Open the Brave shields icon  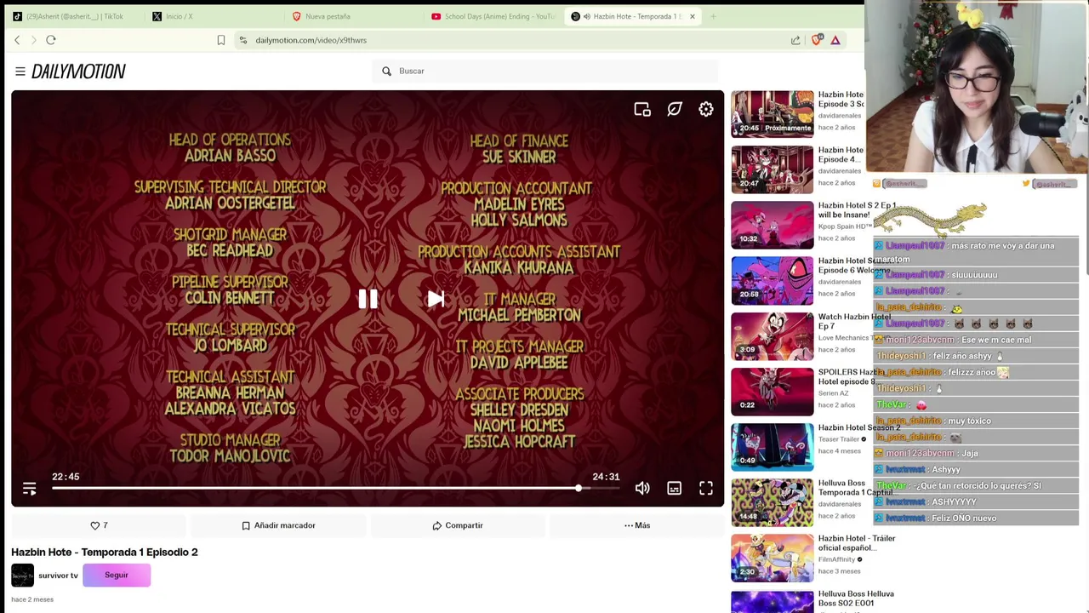(x=817, y=40)
